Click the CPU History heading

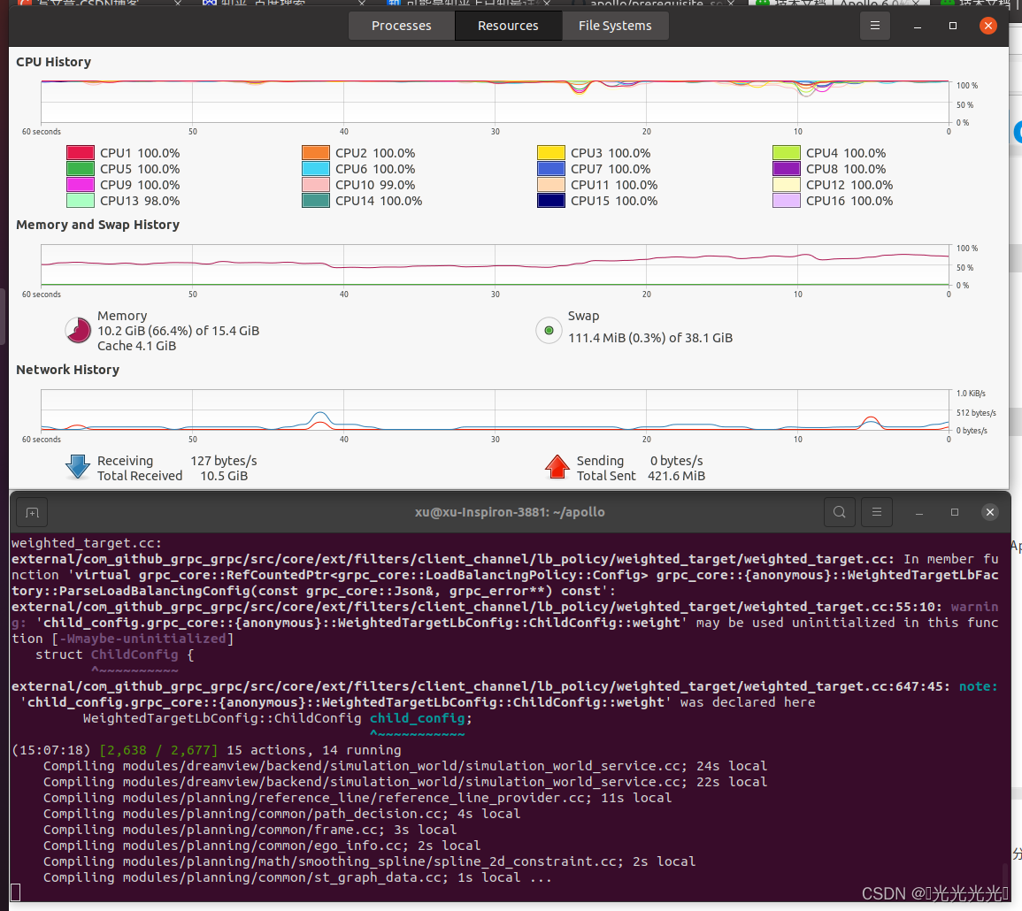(x=53, y=62)
